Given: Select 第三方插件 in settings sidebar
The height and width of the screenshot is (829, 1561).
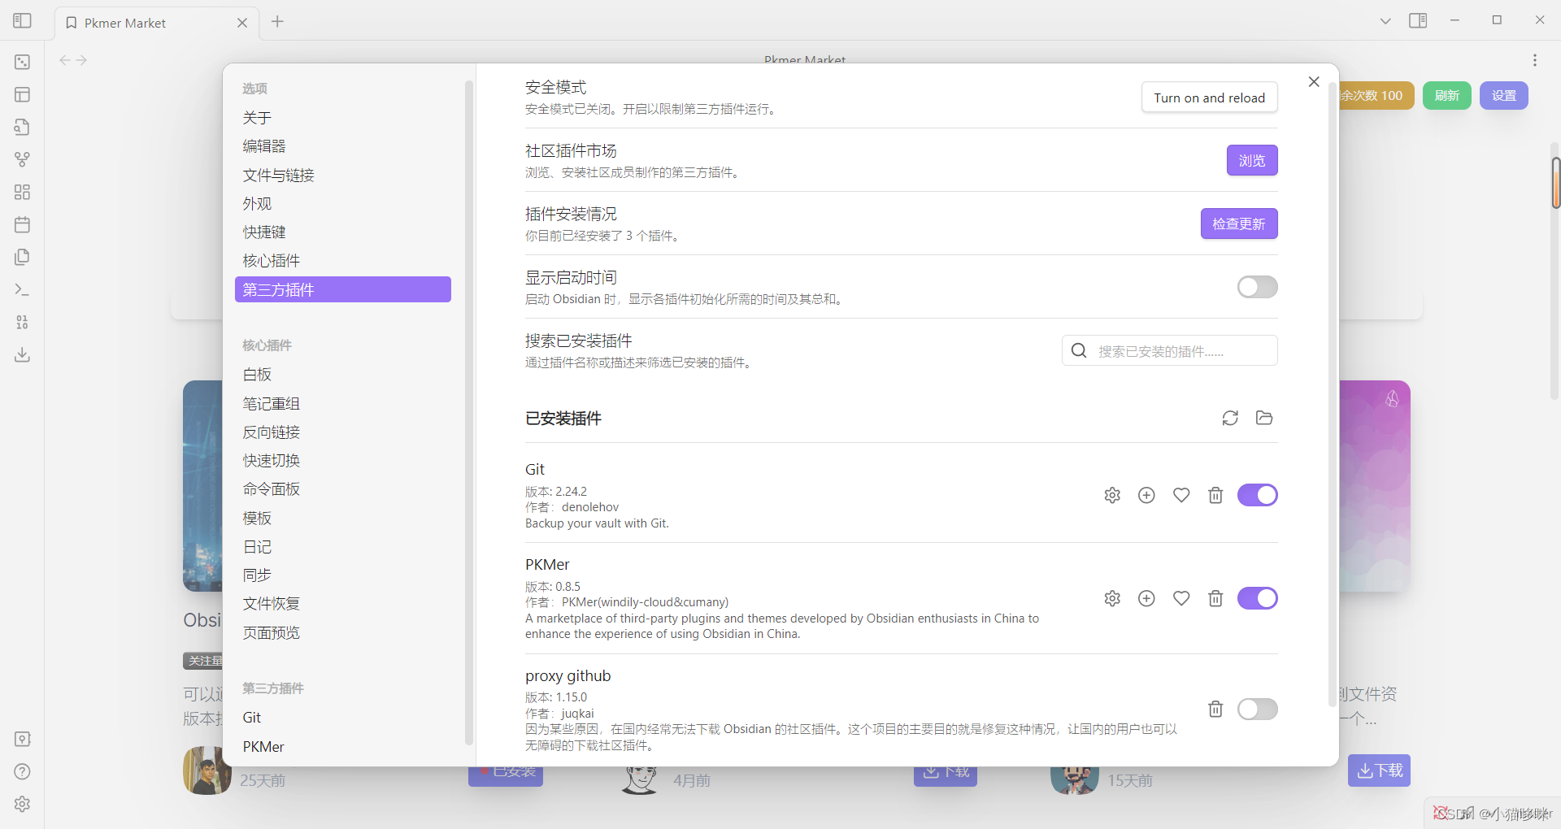Looking at the screenshot, I should tap(343, 289).
